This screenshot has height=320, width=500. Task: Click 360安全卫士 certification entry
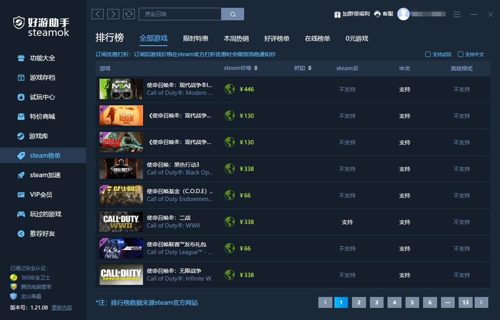tap(30, 277)
